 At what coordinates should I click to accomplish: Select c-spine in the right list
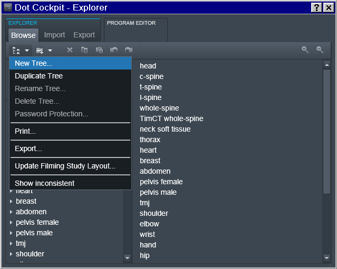click(x=151, y=76)
